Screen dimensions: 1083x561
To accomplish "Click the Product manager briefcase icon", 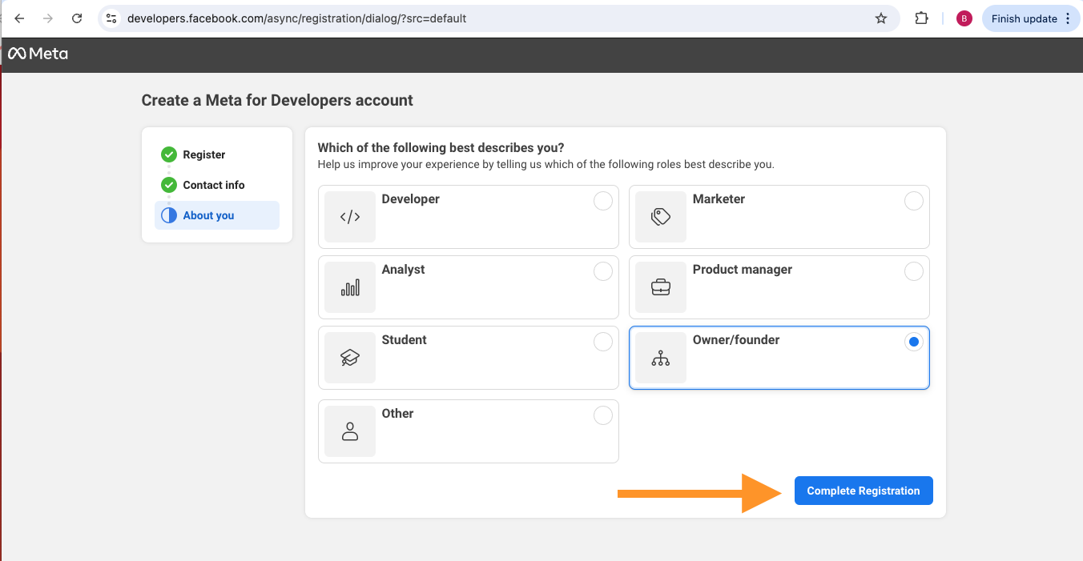I will point(661,287).
